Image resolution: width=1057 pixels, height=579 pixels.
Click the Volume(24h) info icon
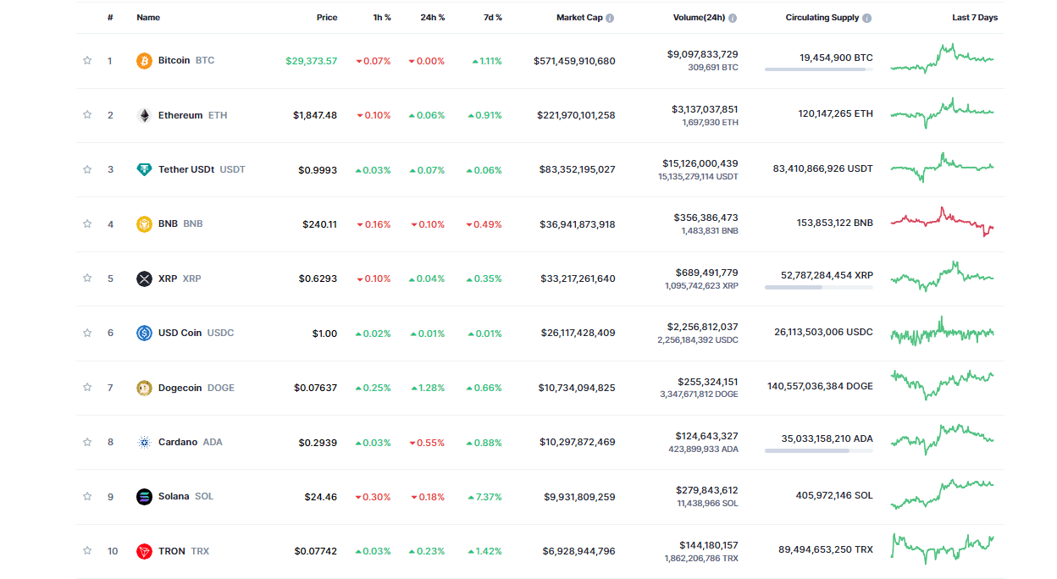[733, 18]
